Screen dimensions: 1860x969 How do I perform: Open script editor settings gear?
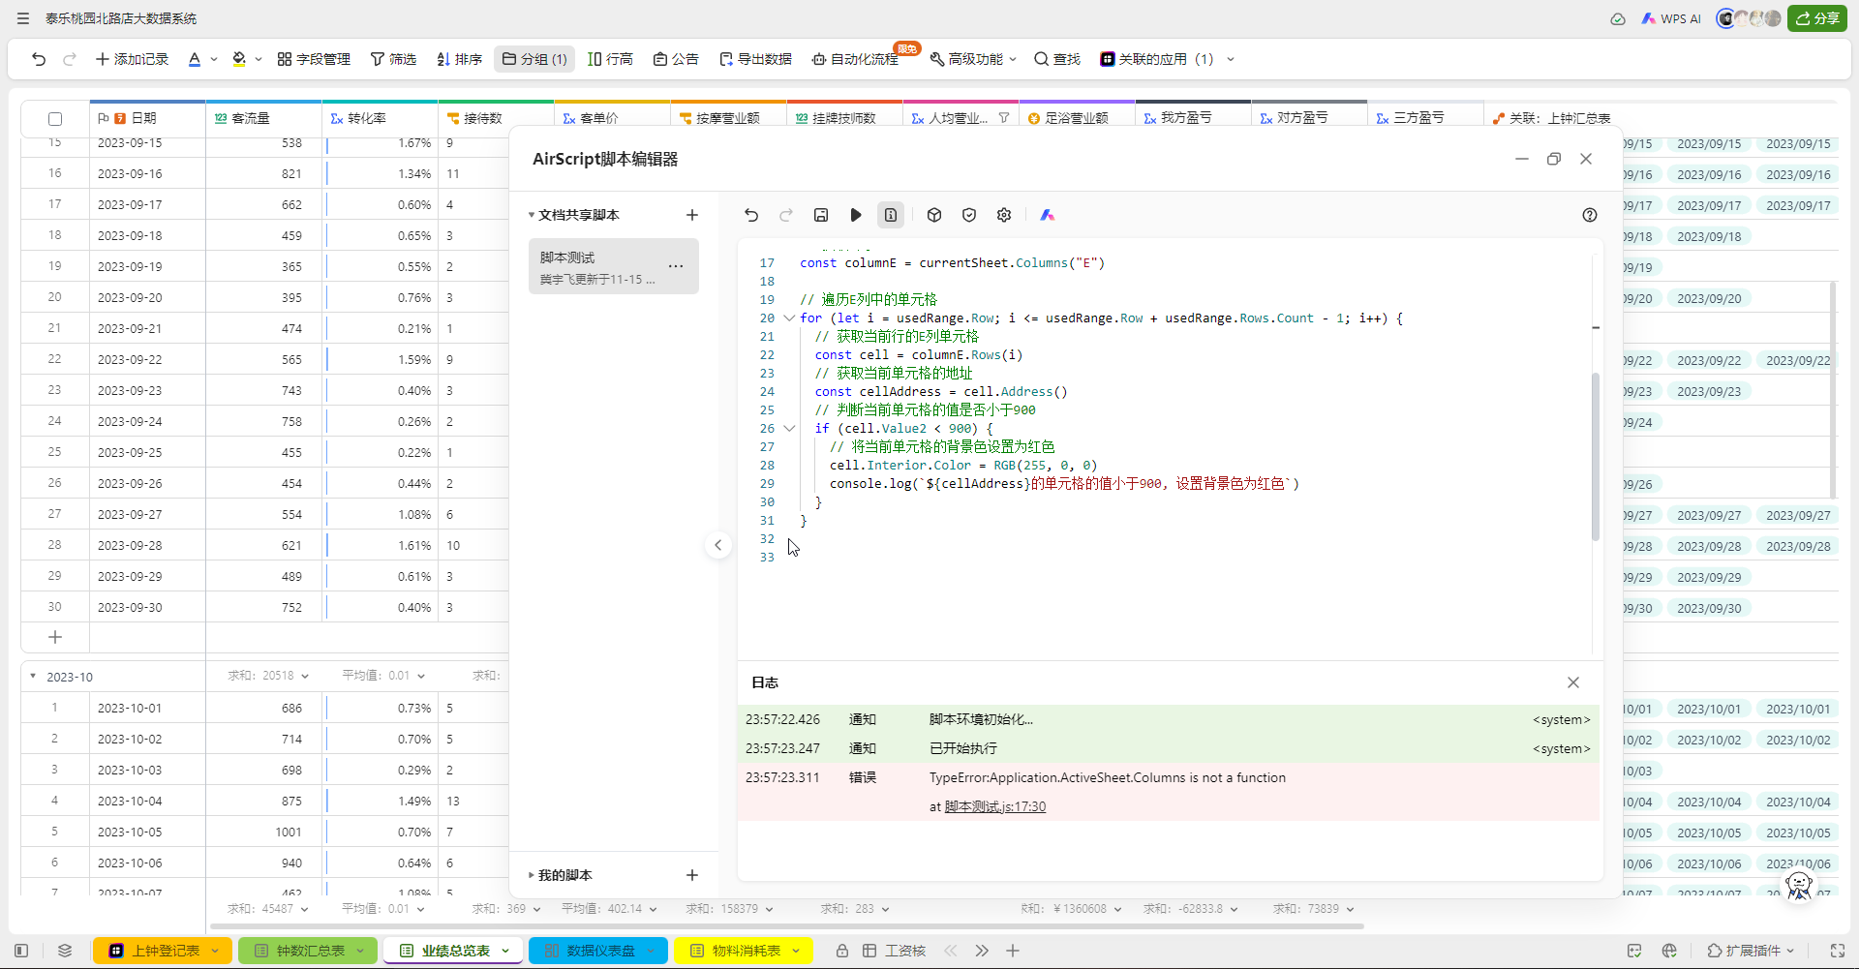pyautogui.click(x=1004, y=215)
